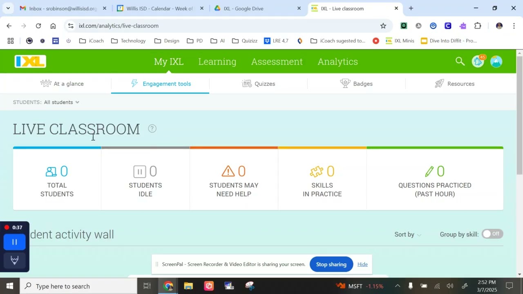The image size is (523, 294).
Task: Click the Students May Need Help warning icon
Action: click(x=228, y=171)
